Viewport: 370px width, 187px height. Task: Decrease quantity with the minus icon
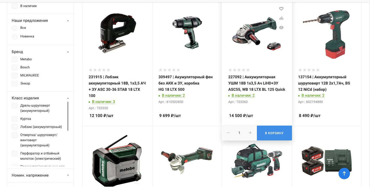(x=228, y=133)
